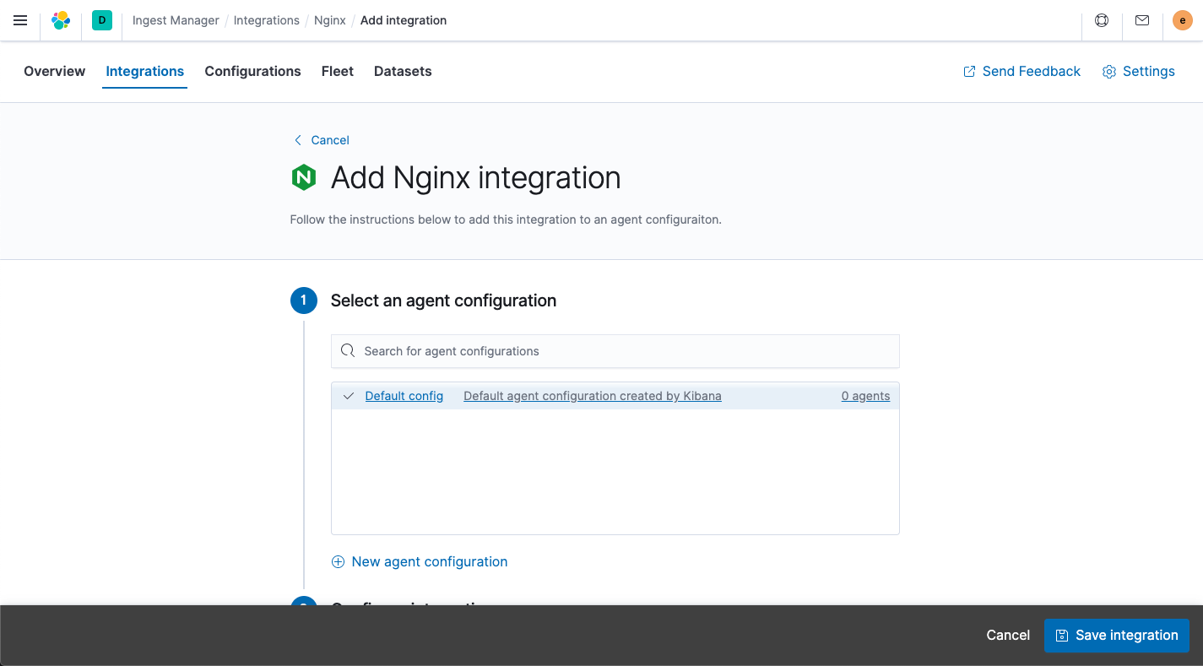Viewport: 1203px width, 666px height.
Task: Click the Save integration button
Action: point(1116,636)
